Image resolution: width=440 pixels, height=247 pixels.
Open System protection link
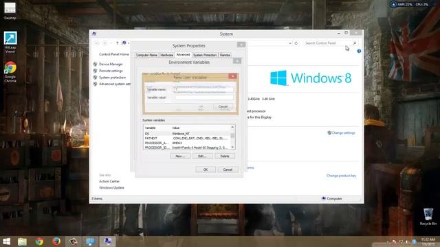click(x=112, y=78)
